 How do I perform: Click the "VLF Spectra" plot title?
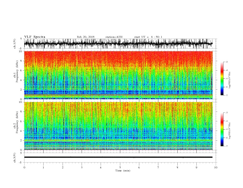click(x=35, y=37)
